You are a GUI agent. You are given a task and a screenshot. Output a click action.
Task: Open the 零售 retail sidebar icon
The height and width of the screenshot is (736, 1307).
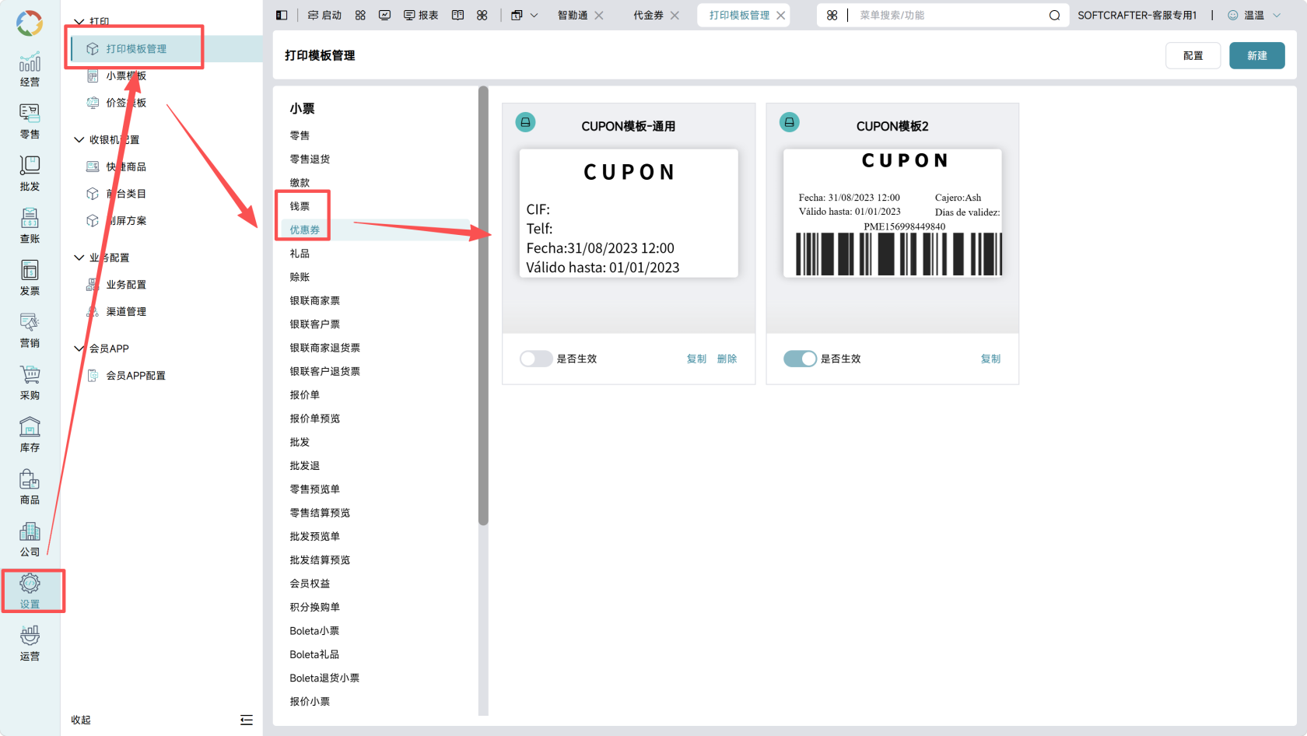(30, 121)
